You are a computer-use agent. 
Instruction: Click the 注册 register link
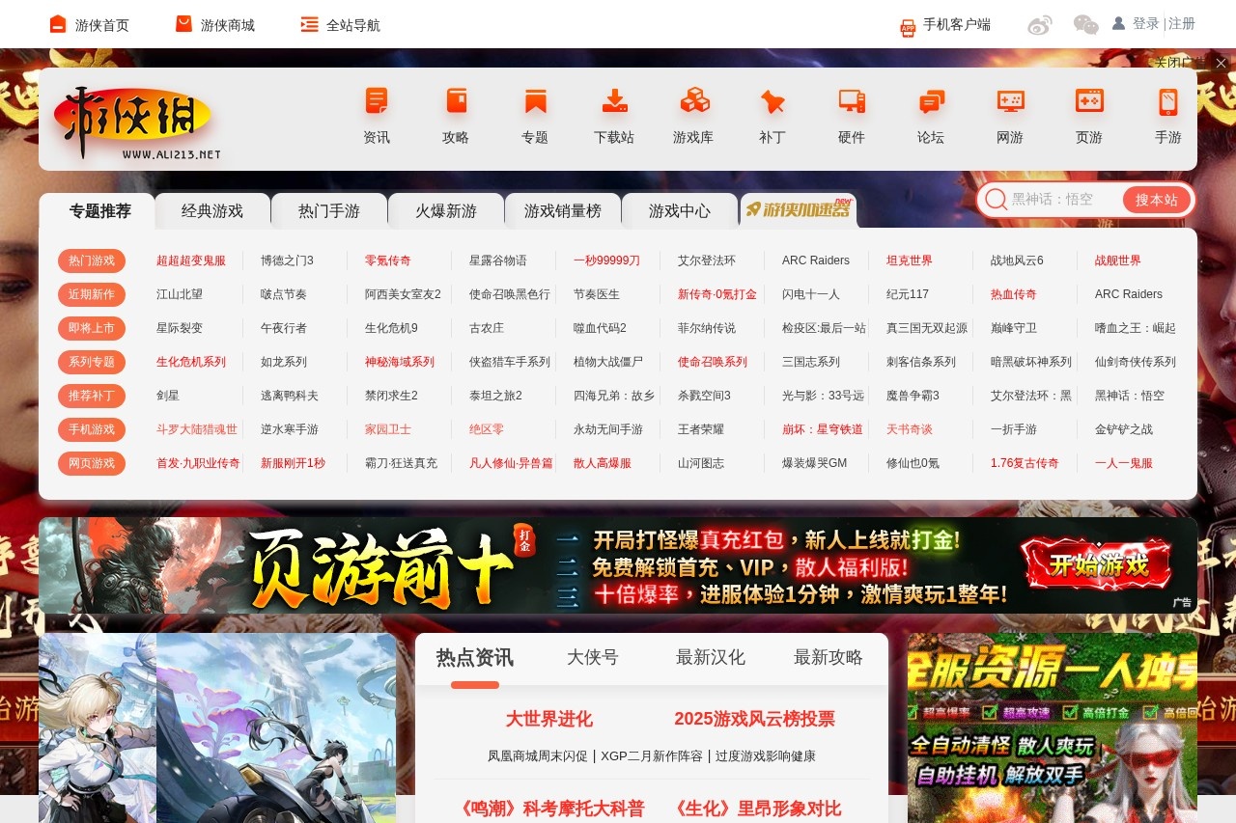(x=1182, y=23)
